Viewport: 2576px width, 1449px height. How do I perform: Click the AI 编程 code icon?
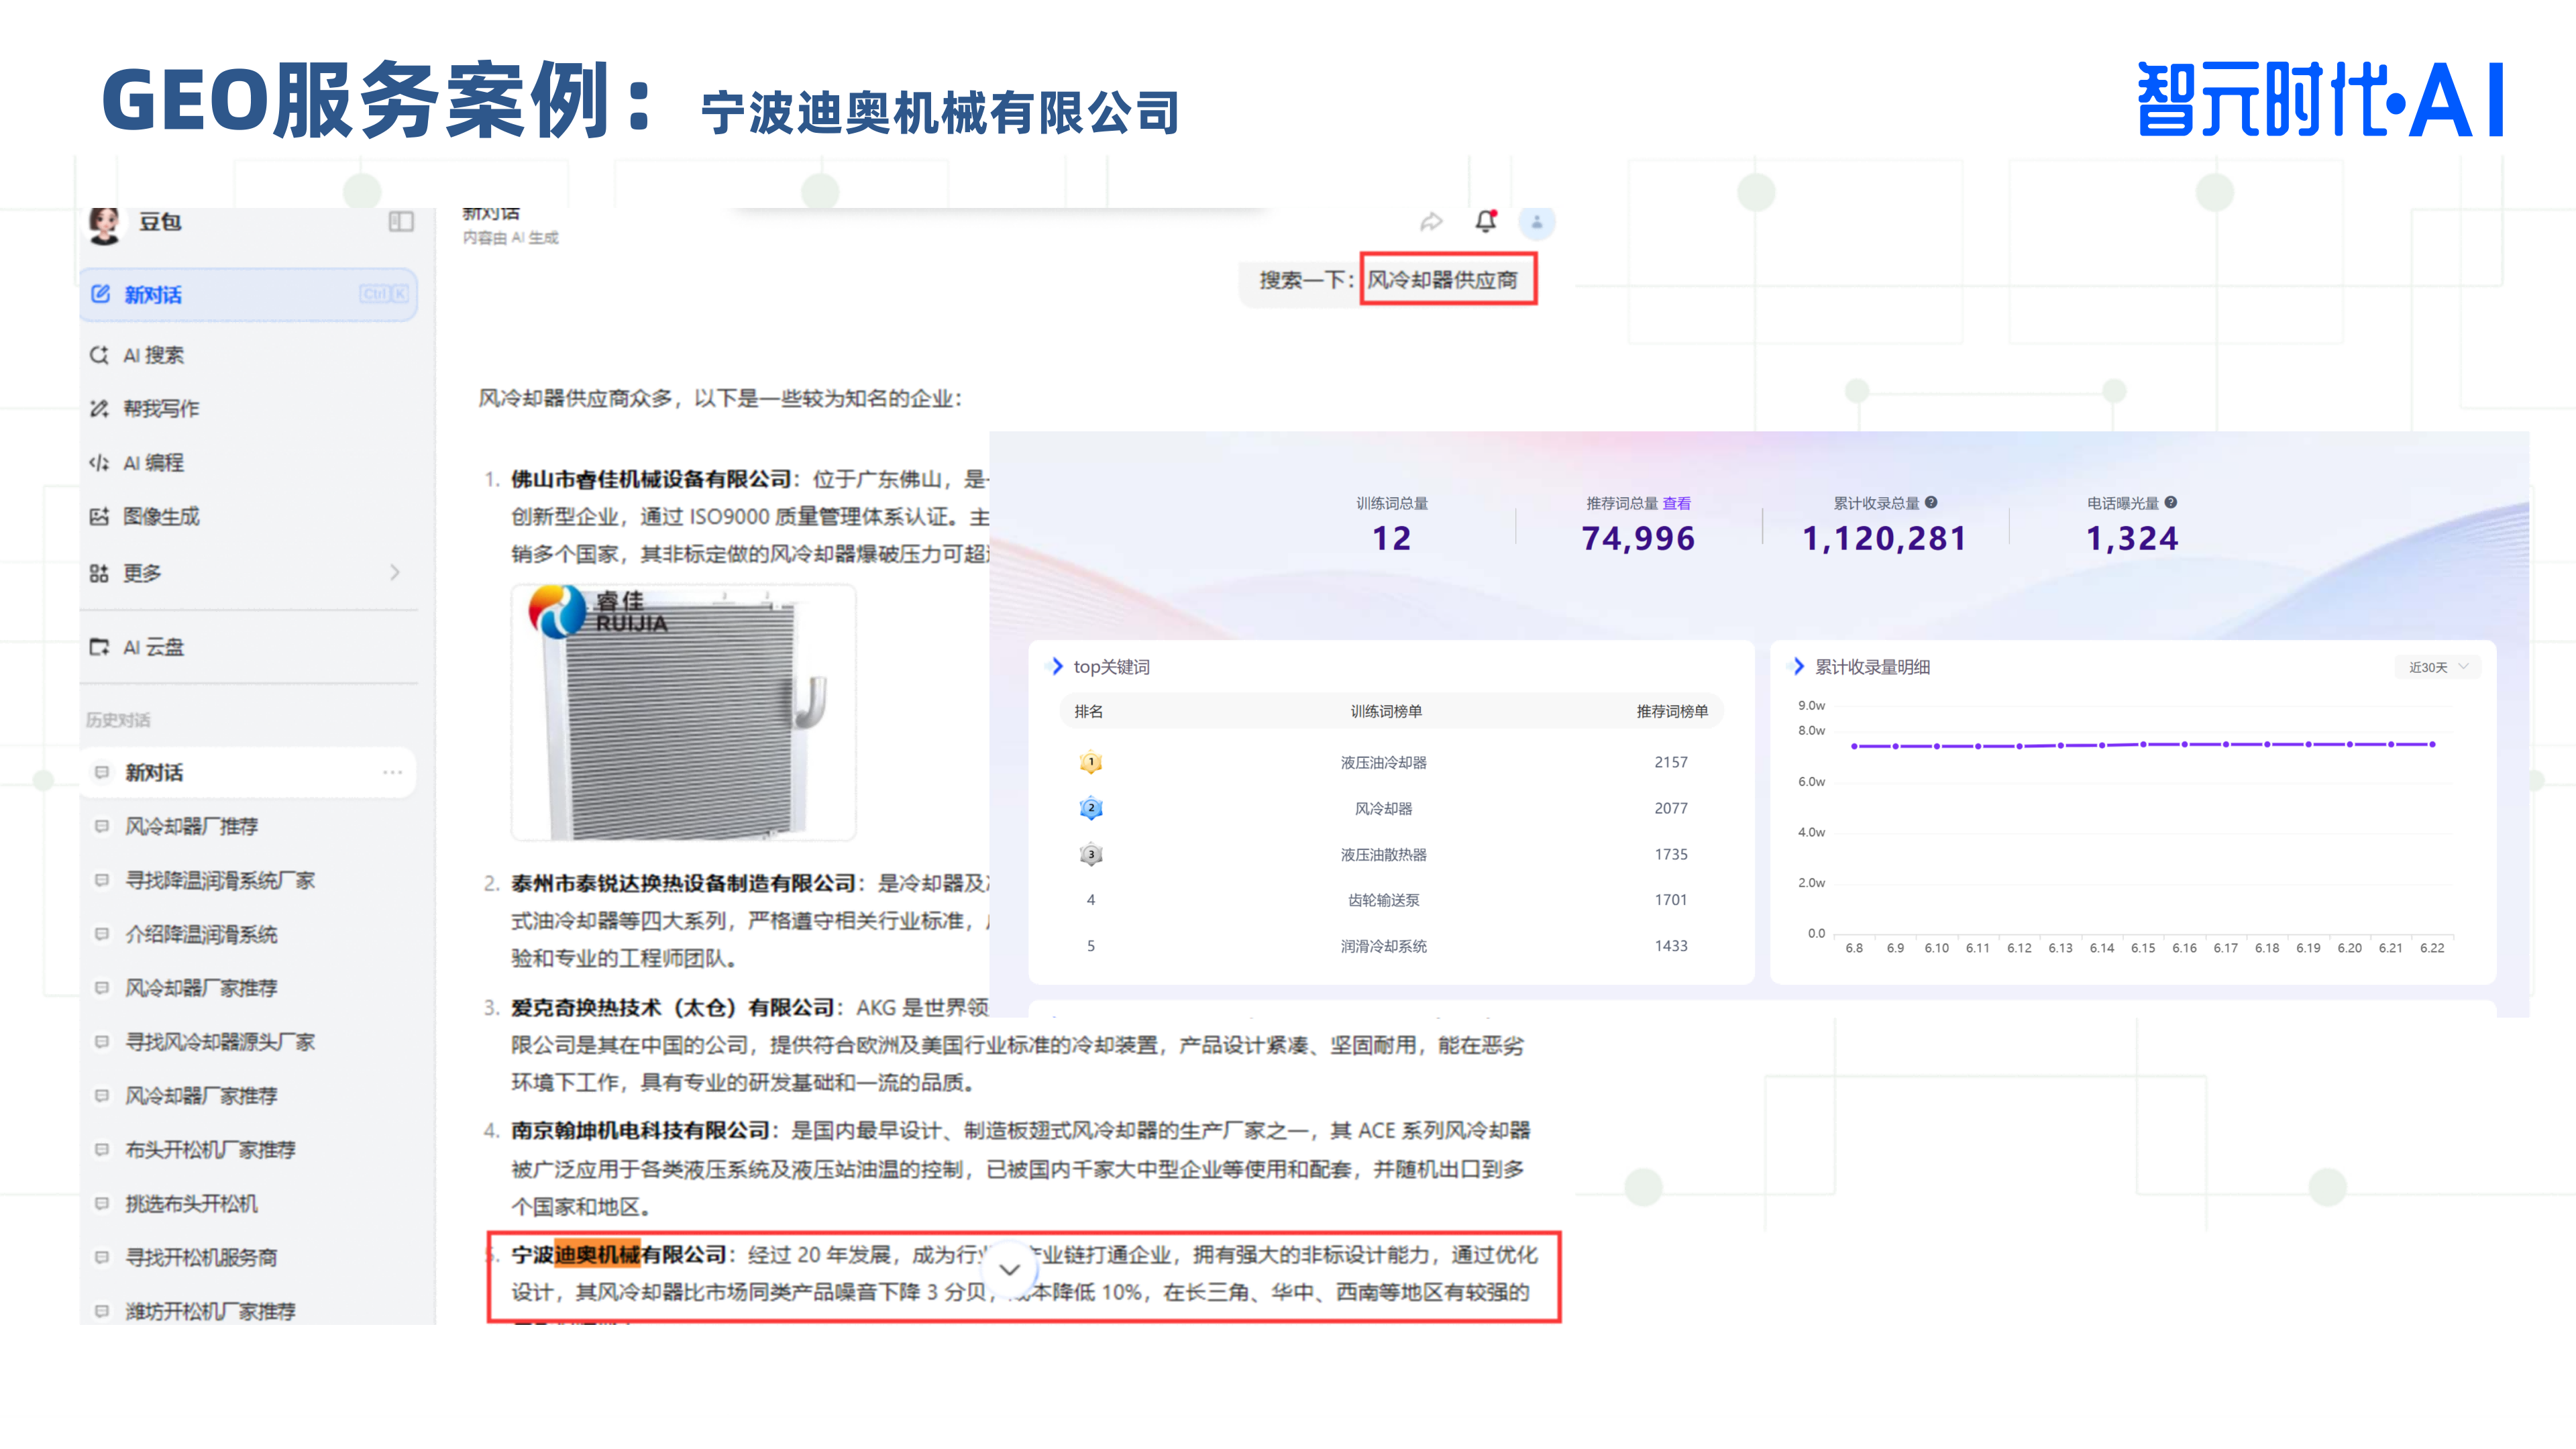tap(99, 462)
